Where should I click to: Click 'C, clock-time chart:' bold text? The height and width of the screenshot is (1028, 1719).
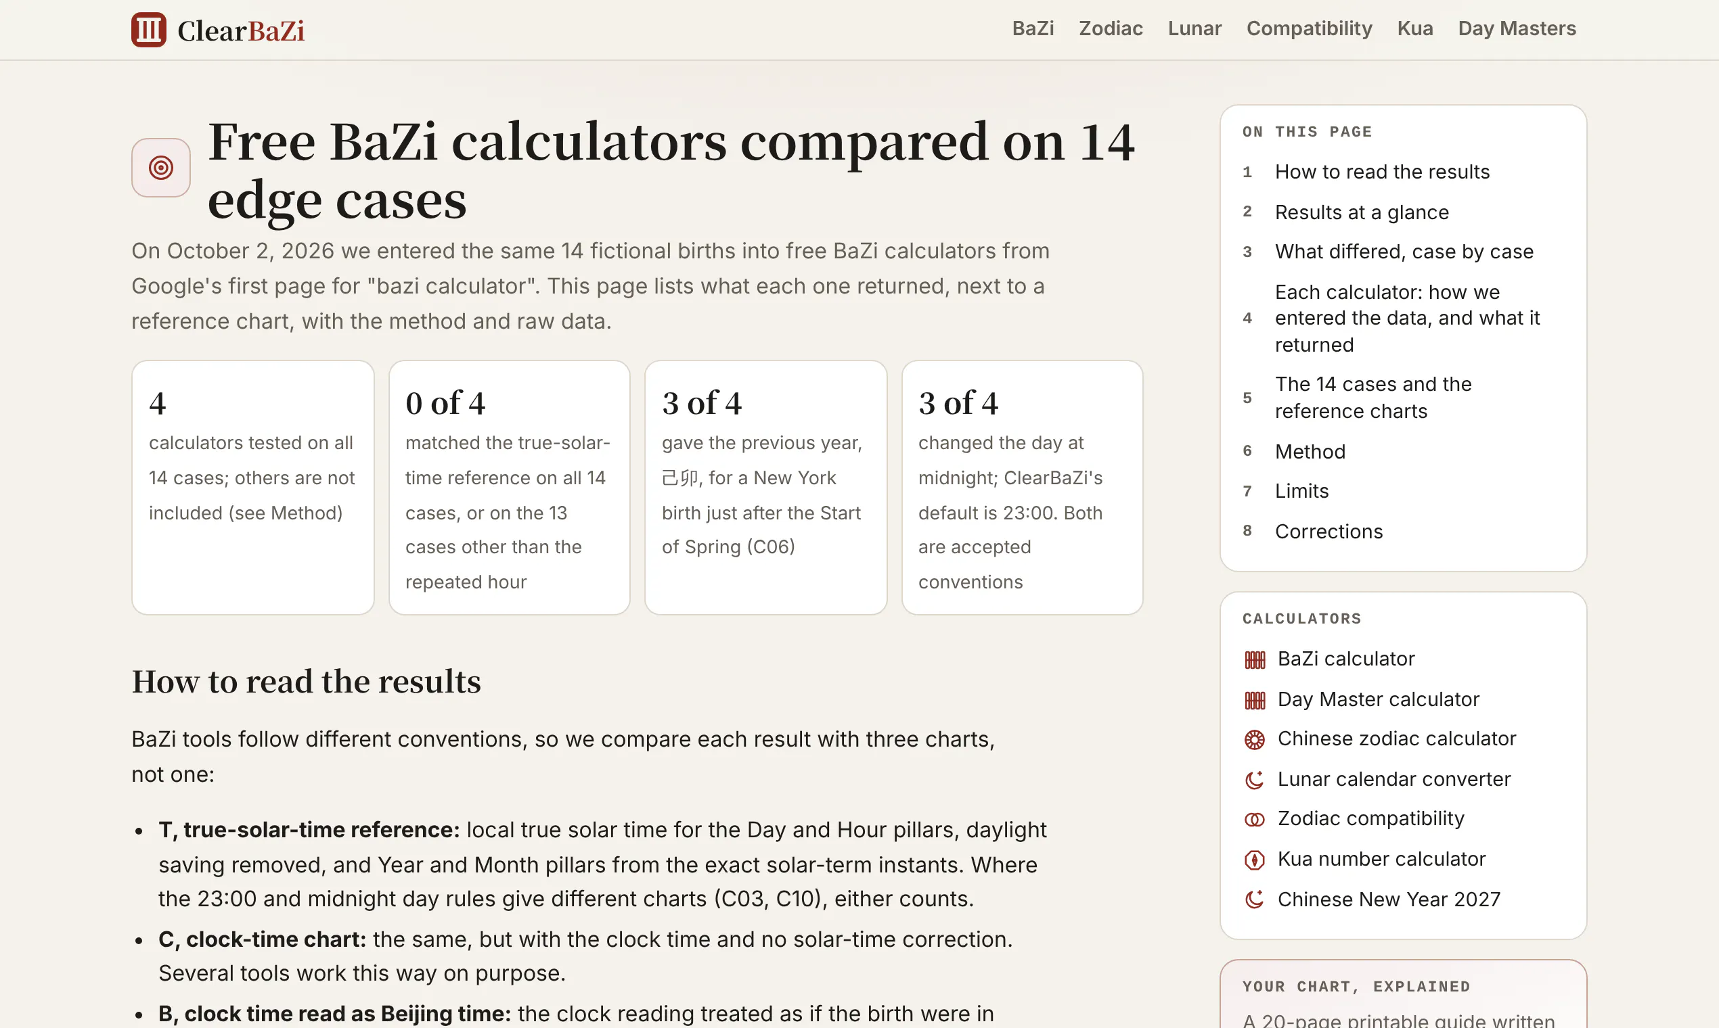click(262, 939)
